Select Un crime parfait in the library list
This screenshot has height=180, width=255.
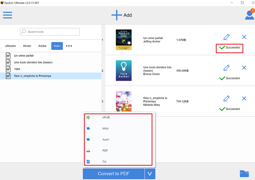51,56
